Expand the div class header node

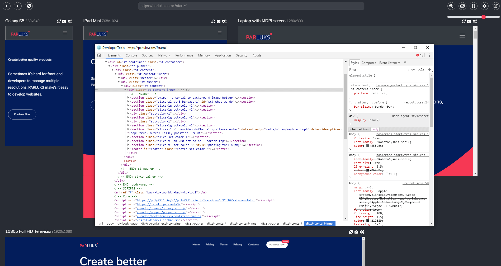(x=119, y=78)
